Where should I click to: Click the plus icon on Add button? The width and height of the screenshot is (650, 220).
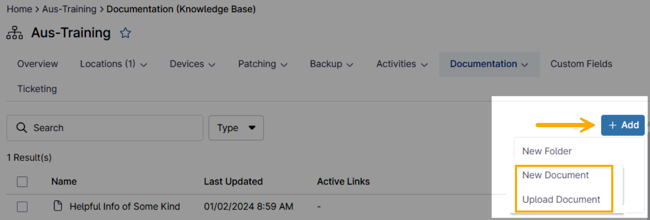(x=612, y=125)
